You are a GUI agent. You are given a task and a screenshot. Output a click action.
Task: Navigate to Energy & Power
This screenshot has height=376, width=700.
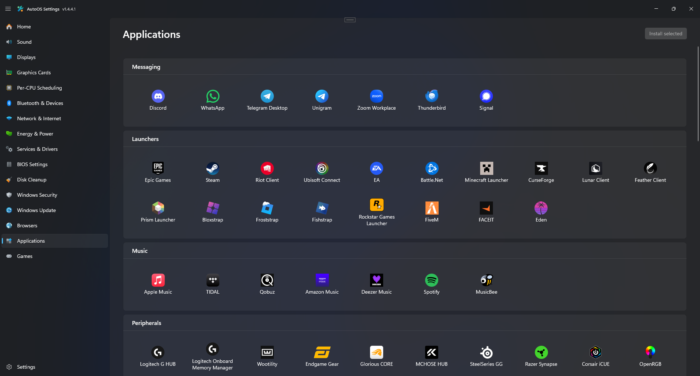click(55, 134)
